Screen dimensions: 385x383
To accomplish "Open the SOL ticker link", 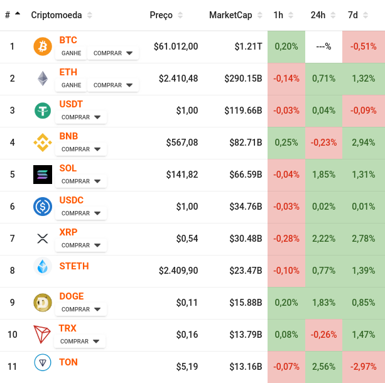I will [68, 168].
